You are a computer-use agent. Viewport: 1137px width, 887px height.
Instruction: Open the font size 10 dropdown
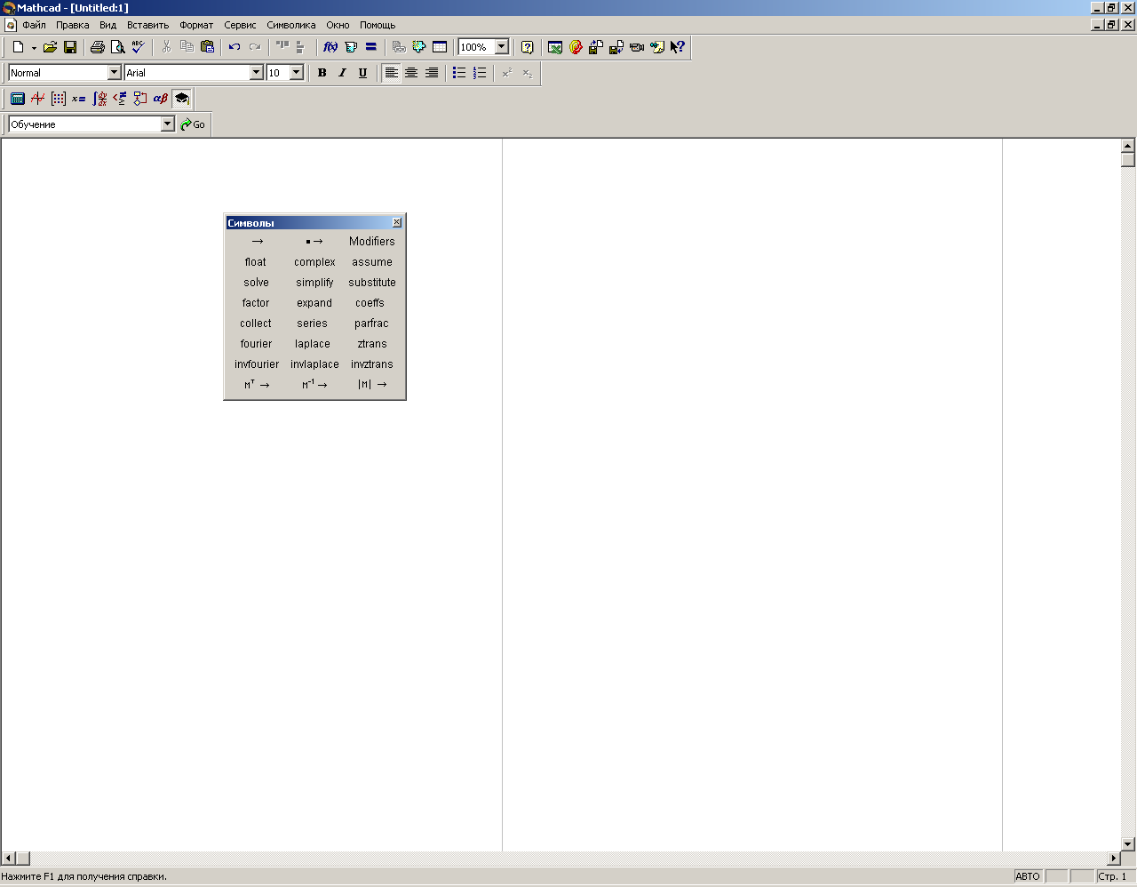coord(297,73)
